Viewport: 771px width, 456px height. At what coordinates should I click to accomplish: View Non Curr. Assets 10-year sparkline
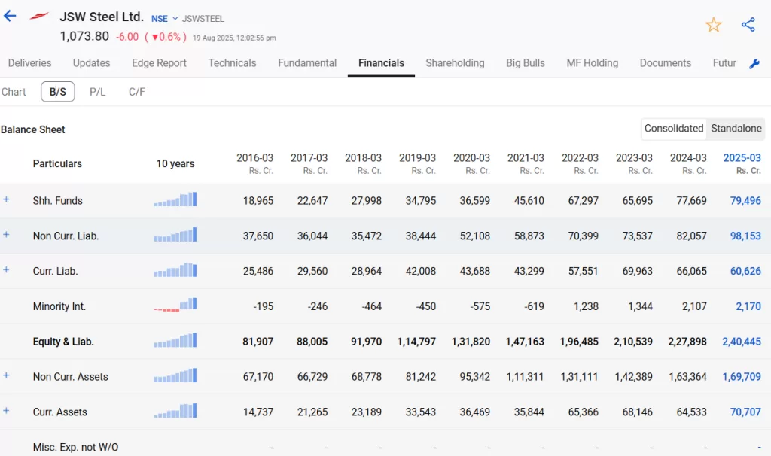(175, 376)
